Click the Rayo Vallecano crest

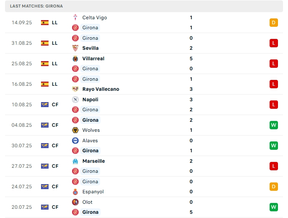[x=75, y=89]
